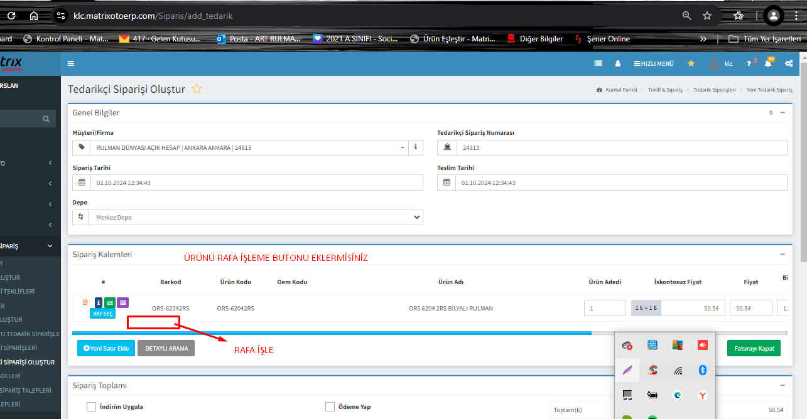Click the purple list icon in row

point(123,302)
